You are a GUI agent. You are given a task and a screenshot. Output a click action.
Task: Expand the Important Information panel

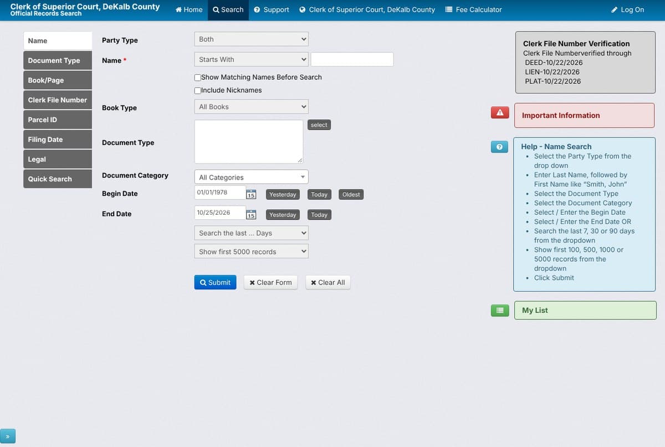tap(585, 115)
